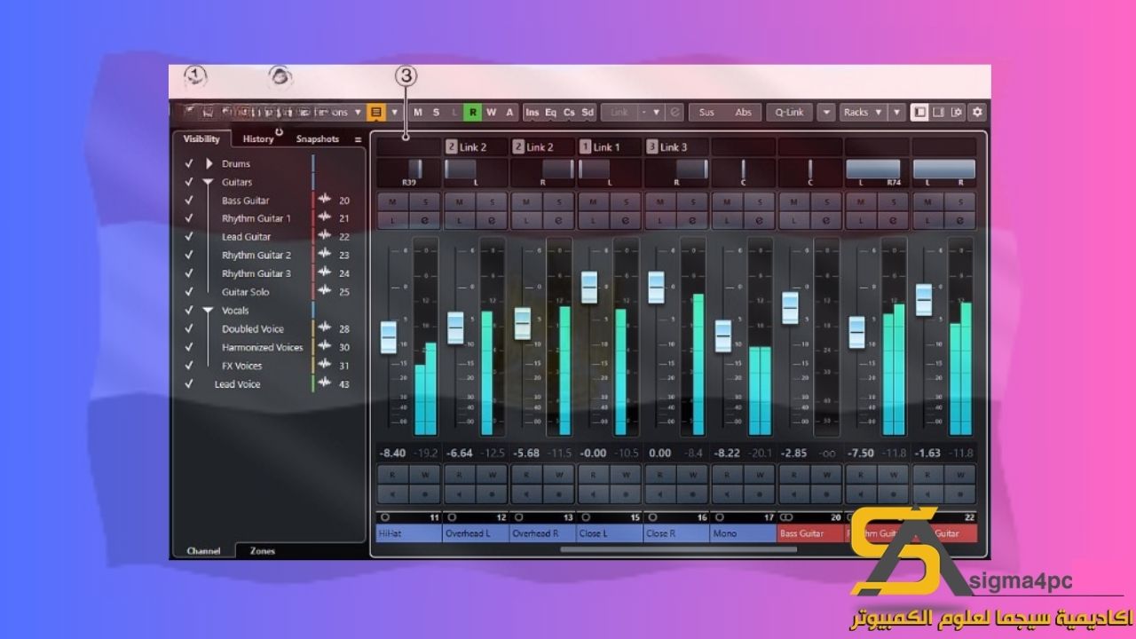Viewport: 1136px width, 639px height.
Task: Click the FX Voices waveform icon
Action: point(324,366)
